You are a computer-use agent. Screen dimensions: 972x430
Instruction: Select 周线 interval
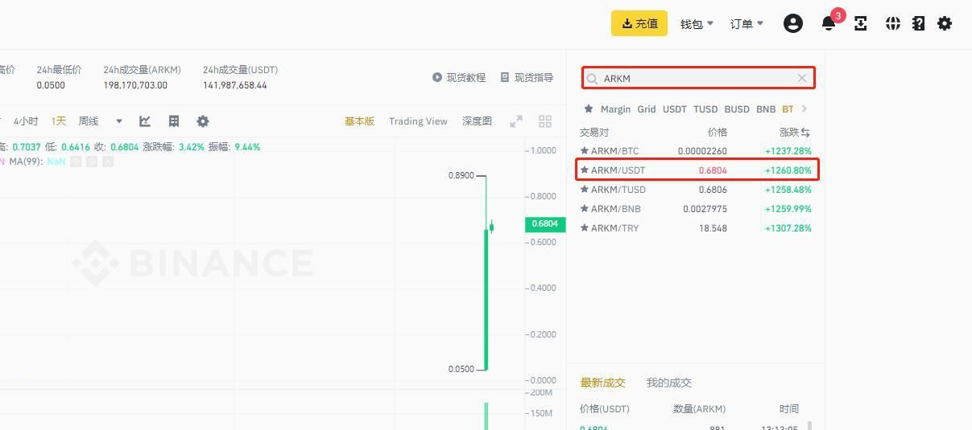pyautogui.click(x=89, y=121)
